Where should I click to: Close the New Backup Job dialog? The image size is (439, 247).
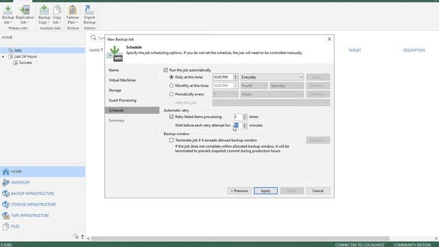(329, 39)
